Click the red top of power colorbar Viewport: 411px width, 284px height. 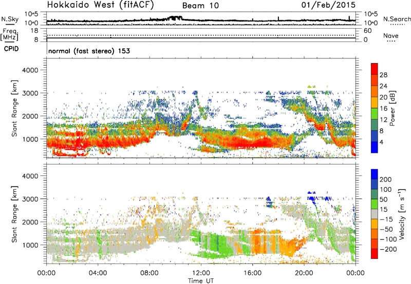pyautogui.click(x=375, y=69)
